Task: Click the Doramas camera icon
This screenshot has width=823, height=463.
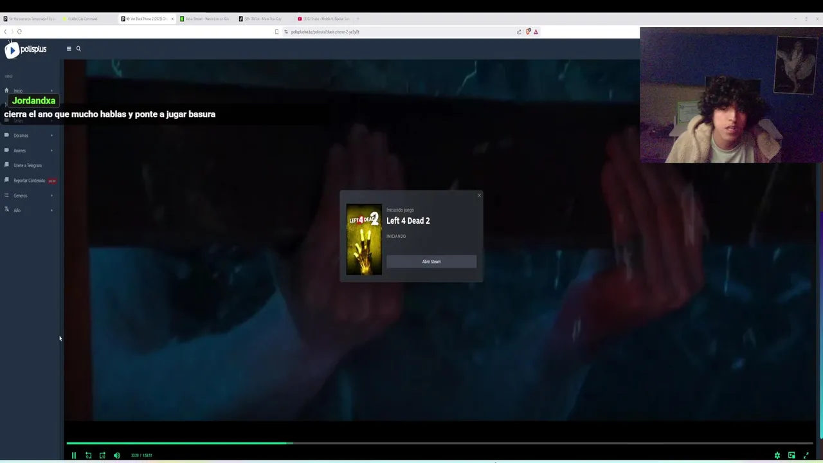Action: (x=6, y=135)
